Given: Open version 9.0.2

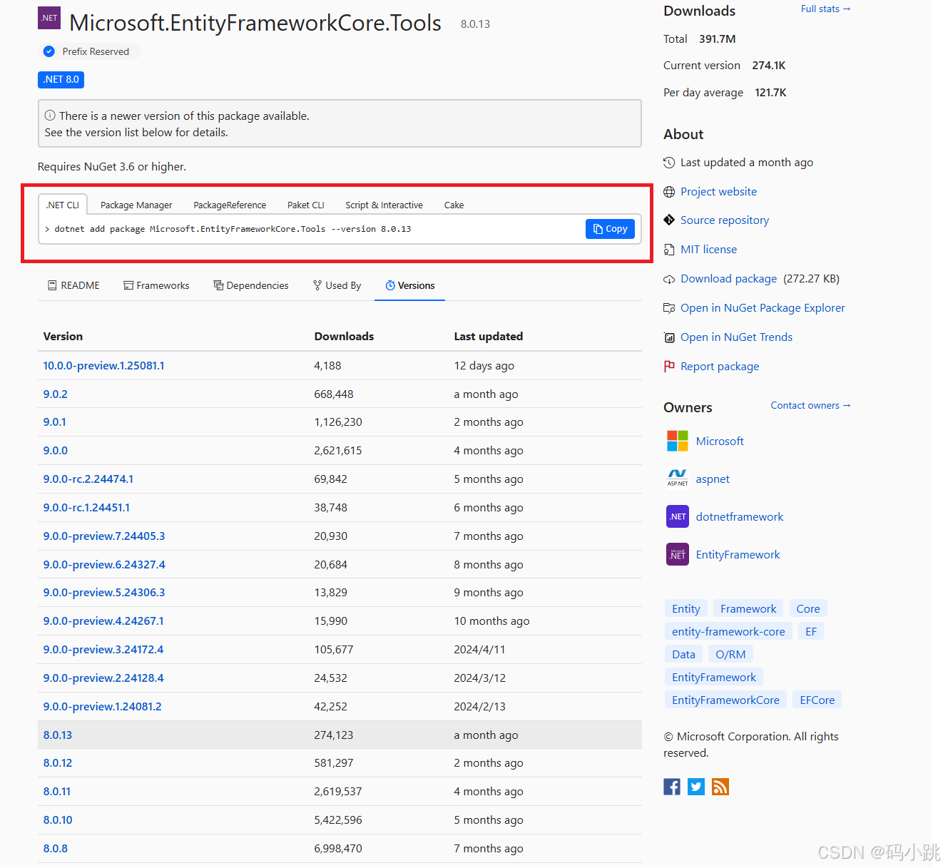Looking at the screenshot, I should point(55,394).
